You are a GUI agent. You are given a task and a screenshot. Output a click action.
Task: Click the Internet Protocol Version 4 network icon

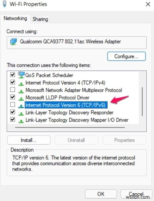pos(21,84)
